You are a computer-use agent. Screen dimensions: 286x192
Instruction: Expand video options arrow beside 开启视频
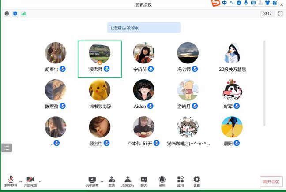[40, 181]
